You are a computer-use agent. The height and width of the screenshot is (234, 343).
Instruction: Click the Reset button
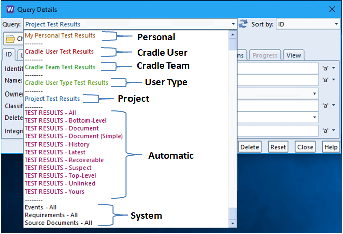click(x=278, y=147)
